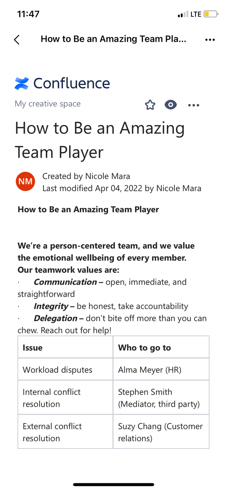The height and width of the screenshot is (491, 227).
Task: Tap the NM author avatar
Action: click(26, 182)
